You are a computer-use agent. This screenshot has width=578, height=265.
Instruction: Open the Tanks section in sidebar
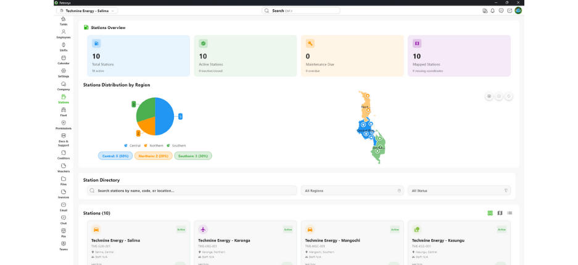point(64,20)
